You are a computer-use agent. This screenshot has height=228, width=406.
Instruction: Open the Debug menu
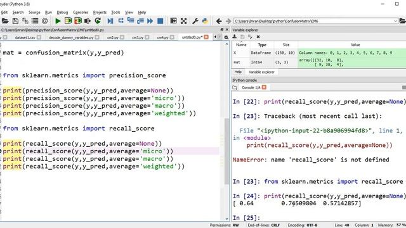62,12
